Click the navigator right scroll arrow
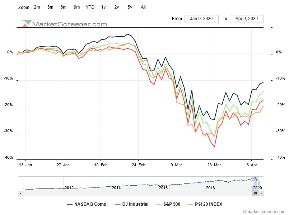This screenshot has height=215, width=289. [261, 193]
